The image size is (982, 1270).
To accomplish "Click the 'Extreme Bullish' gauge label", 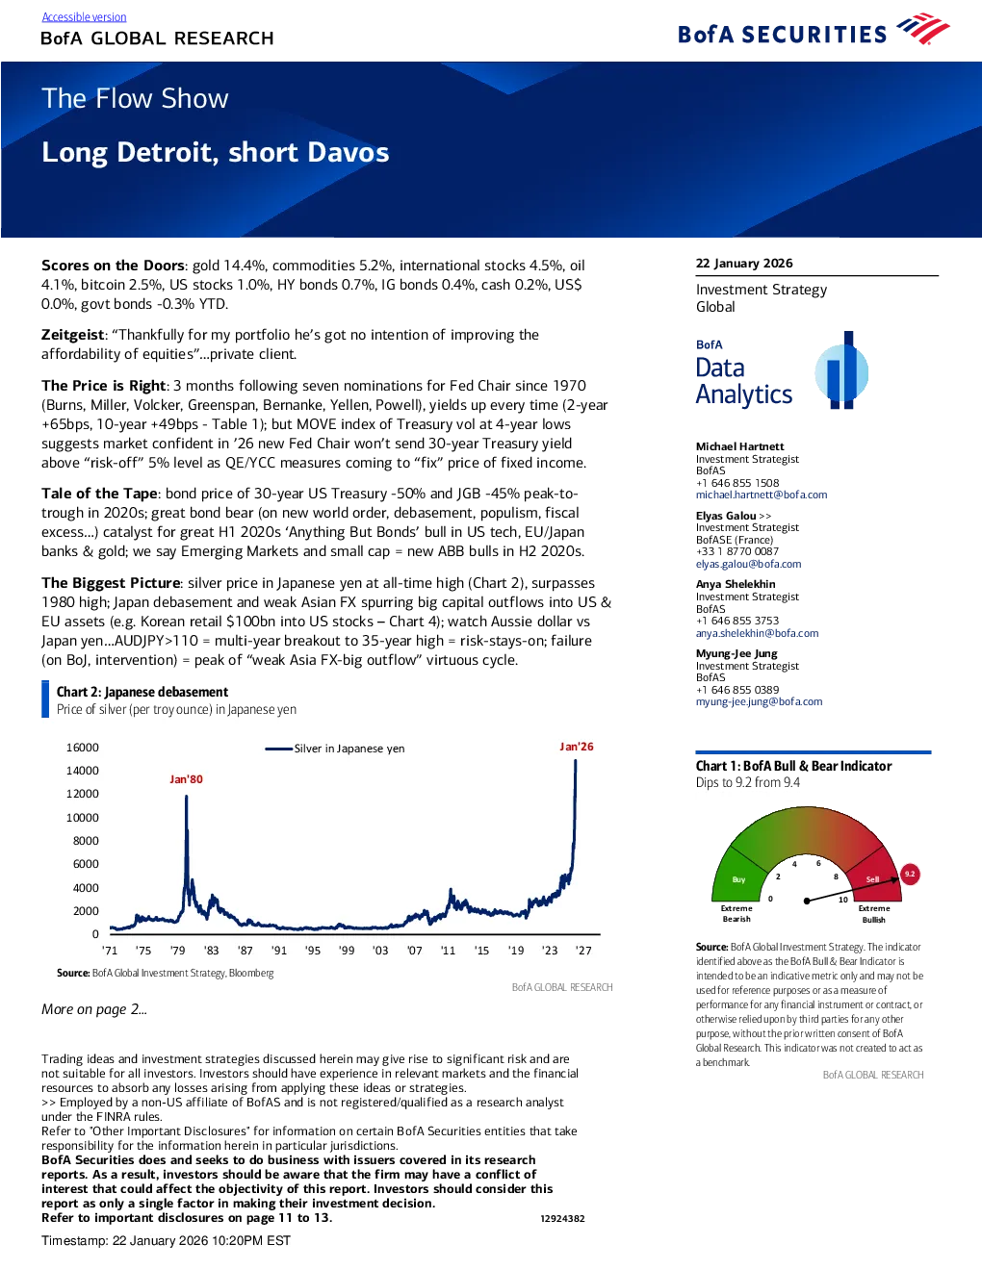I will 874,914.
